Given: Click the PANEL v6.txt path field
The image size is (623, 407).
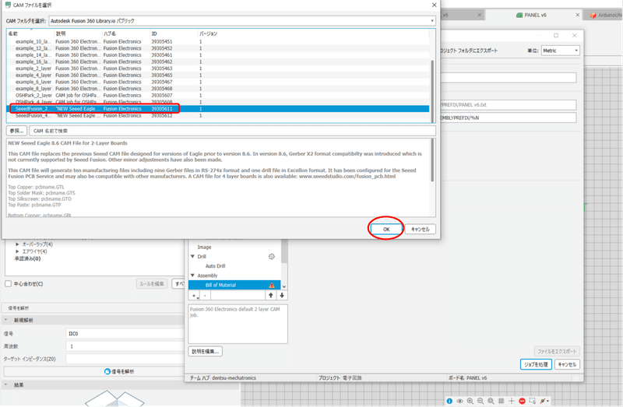Looking at the screenshot, I should click(x=508, y=105).
